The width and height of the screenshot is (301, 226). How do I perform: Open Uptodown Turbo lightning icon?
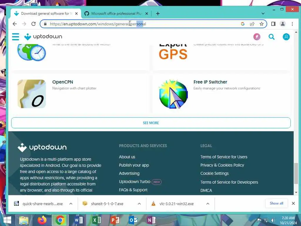pyautogui.click(x=257, y=37)
